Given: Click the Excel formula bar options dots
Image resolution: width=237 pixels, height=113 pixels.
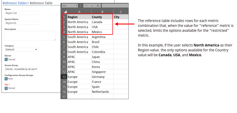Looking at the screenshot, I should (x=81, y=6).
